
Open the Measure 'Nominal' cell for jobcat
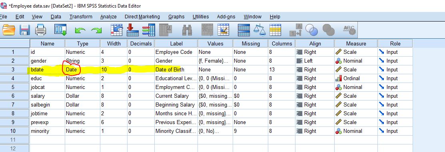356,87
